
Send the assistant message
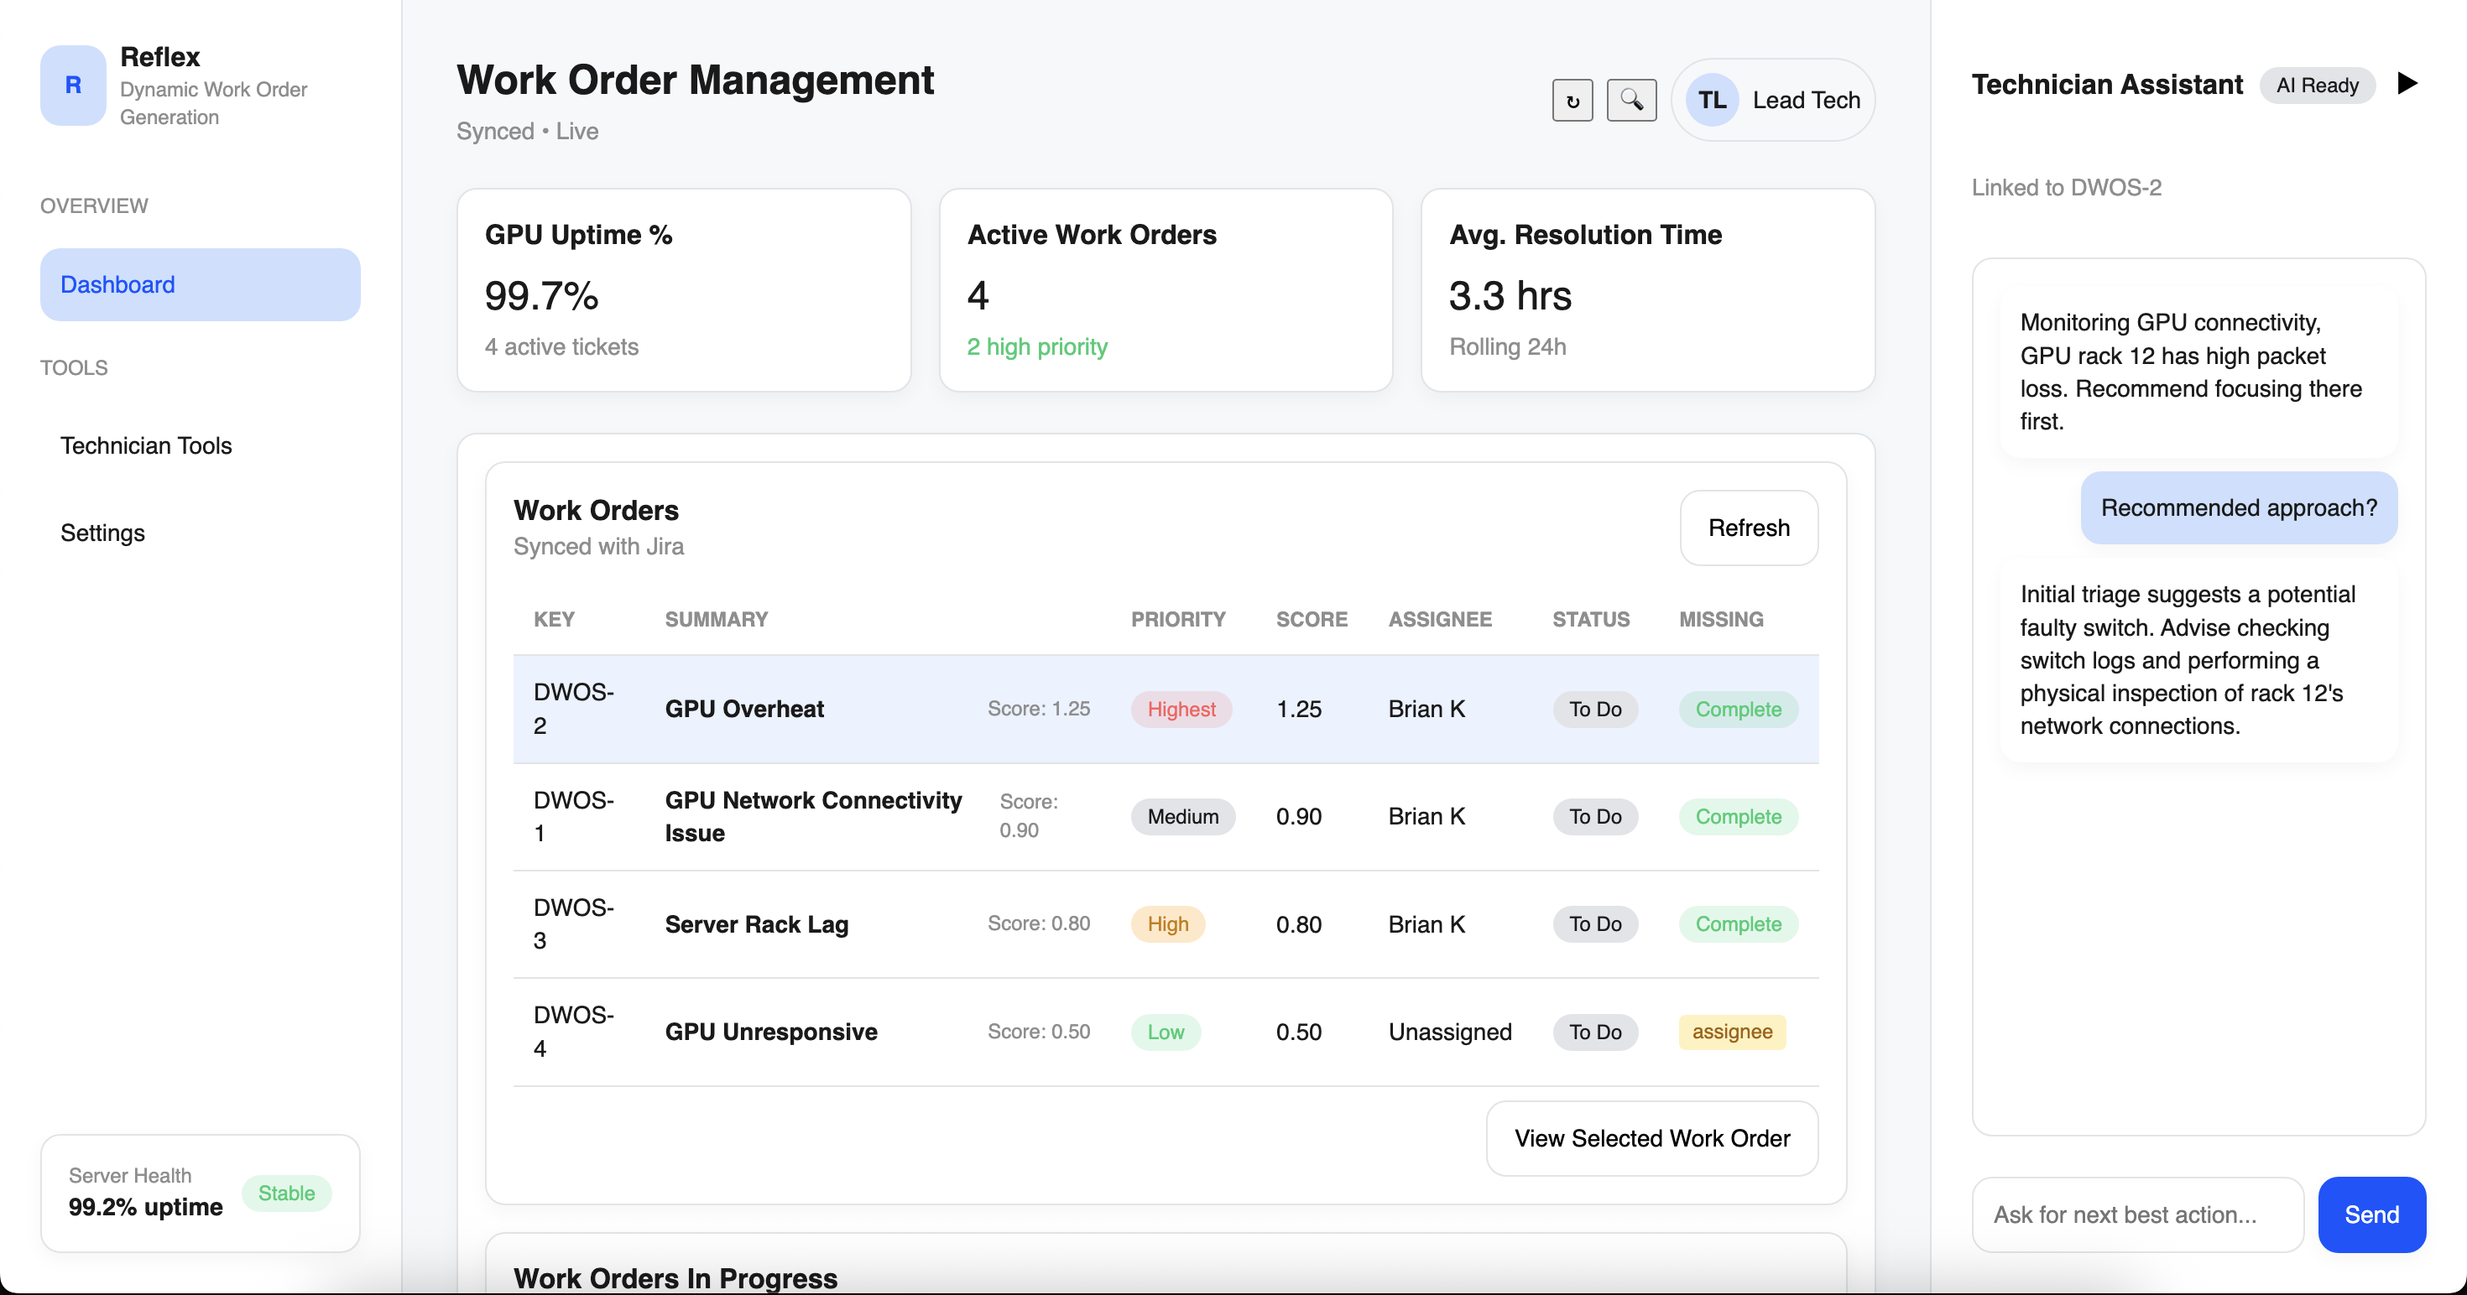tap(2371, 1214)
